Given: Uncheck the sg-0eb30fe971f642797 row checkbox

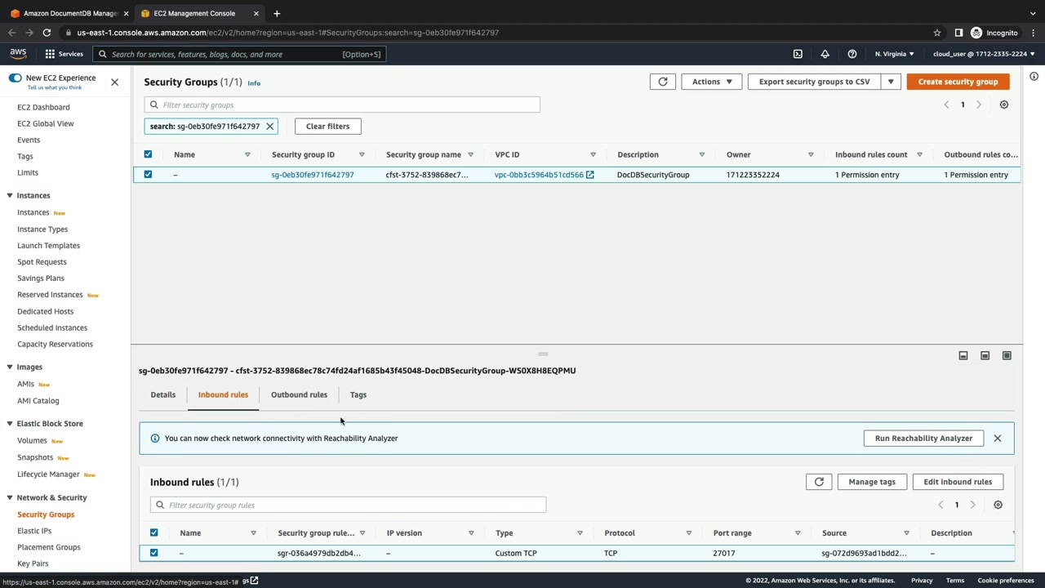Looking at the screenshot, I should (x=148, y=175).
